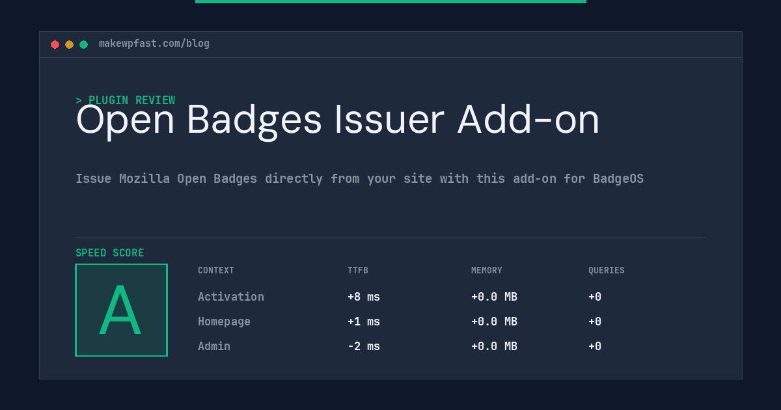Click the description mentioning BadgeOS

pos(359,179)
